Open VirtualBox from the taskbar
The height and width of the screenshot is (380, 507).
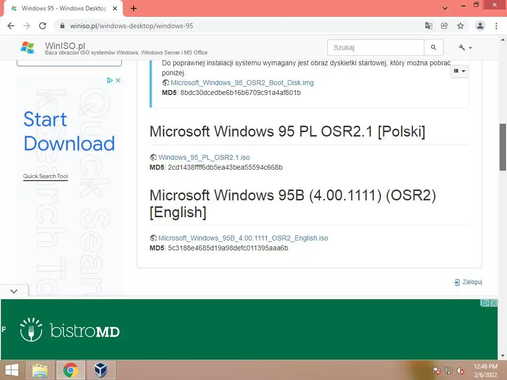click(101, 370)
